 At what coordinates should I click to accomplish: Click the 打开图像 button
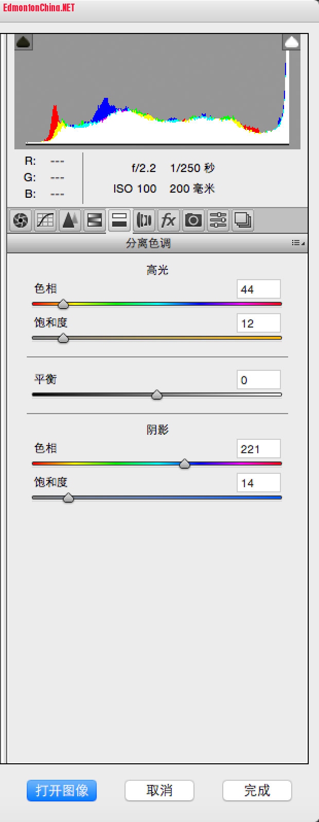62,790
